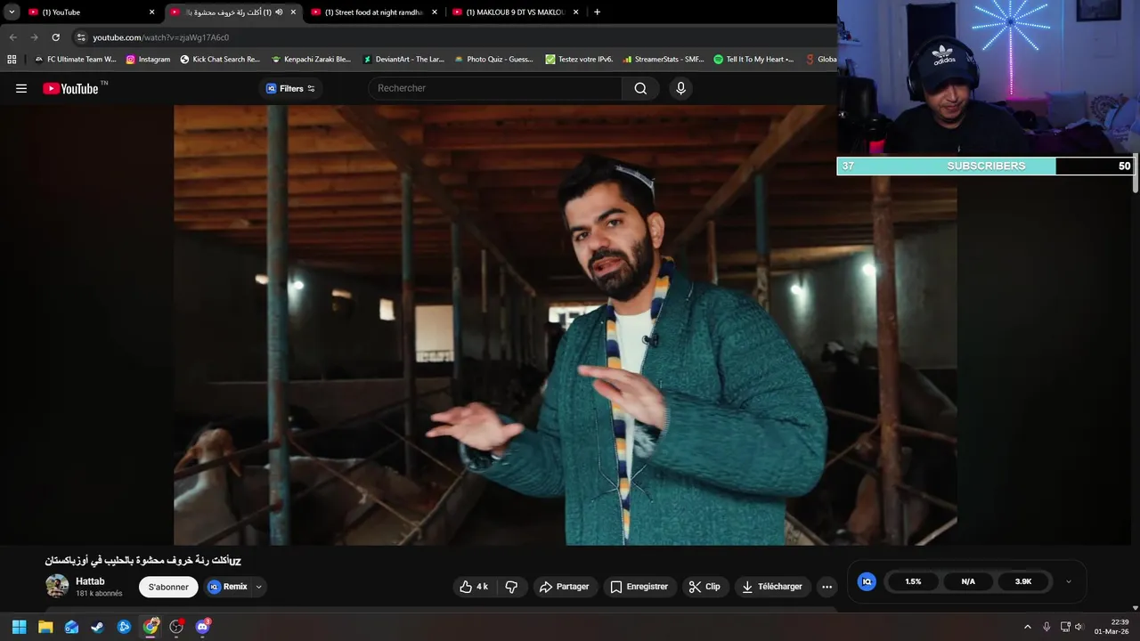The image size is (1140, 641).
Task: Click the blue IQ extension icon in stats bar
Action: tap(867, 581)
